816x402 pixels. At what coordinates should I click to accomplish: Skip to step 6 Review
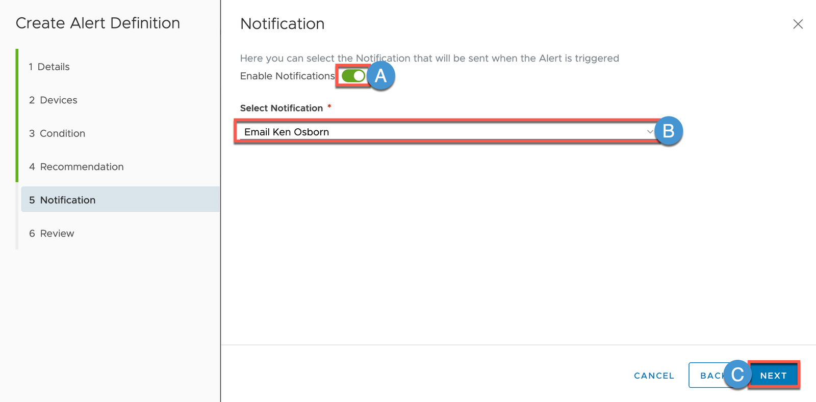pyautogui.click(x=52, y=234)
